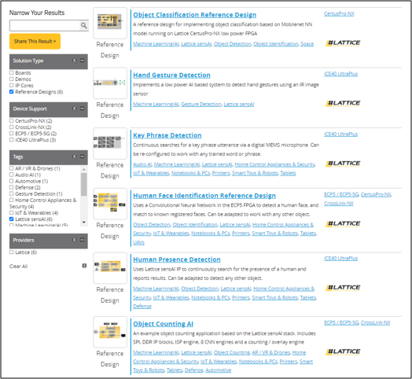Focus the Narrow Your Results search field

[44, 25]
